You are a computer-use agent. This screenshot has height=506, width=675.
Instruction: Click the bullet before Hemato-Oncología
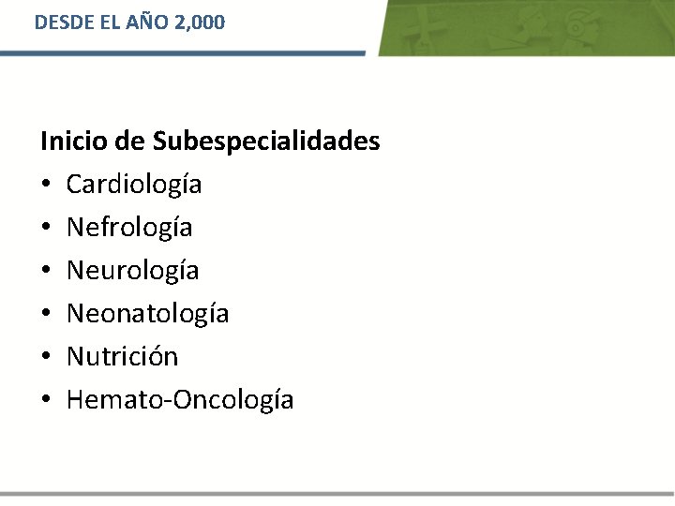coord(46,399)
